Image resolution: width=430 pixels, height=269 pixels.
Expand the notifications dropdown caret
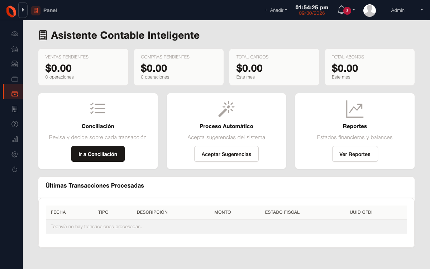point(354,10)
